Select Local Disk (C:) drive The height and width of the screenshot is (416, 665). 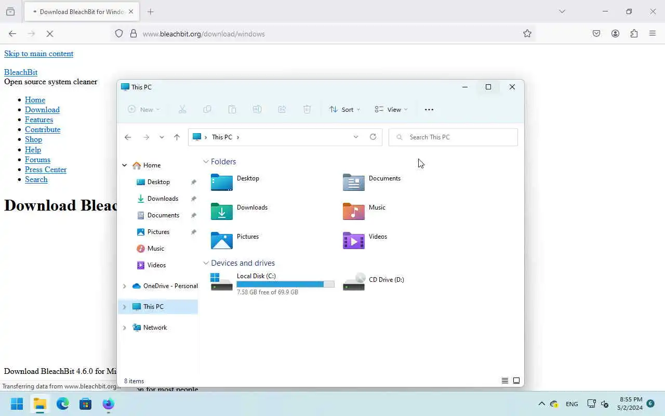(272, 284)
